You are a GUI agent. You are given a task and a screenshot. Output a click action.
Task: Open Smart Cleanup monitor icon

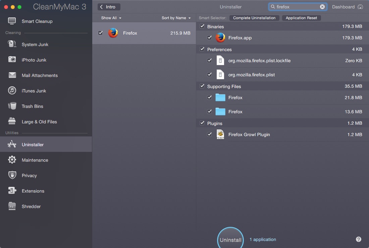coord(12,21)
